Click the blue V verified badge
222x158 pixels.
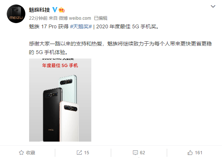pos(55,10)
